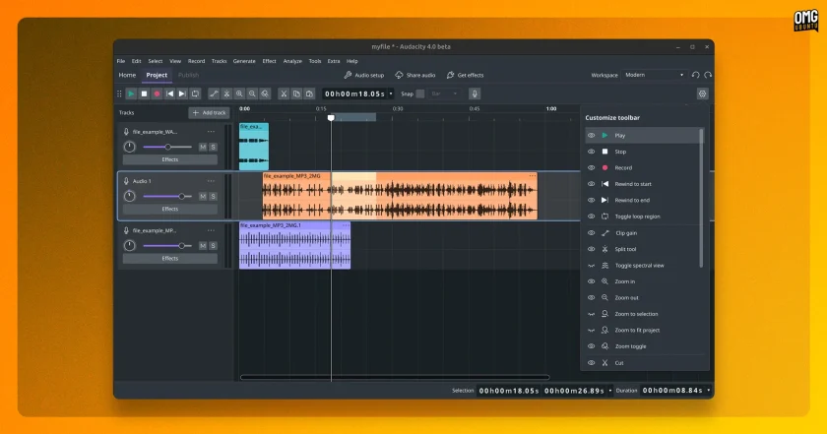The image size is (827, 434).
Task: Click Get effects
Action: 465,76
